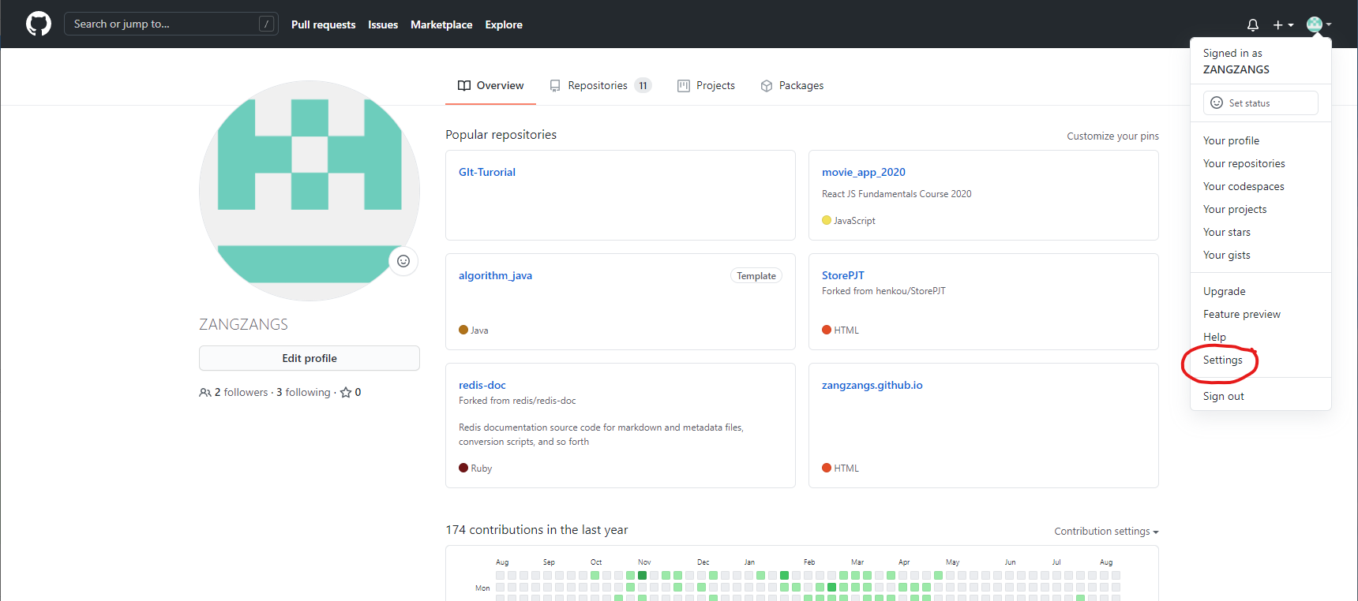Open Explore in top navigation
Screen dimensions: 1358x601
pos(504,24)
